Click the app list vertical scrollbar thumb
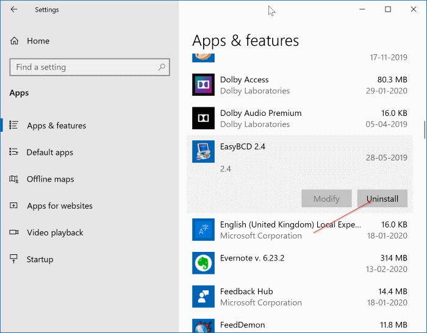The image size is (427, 333). [425, 130]
